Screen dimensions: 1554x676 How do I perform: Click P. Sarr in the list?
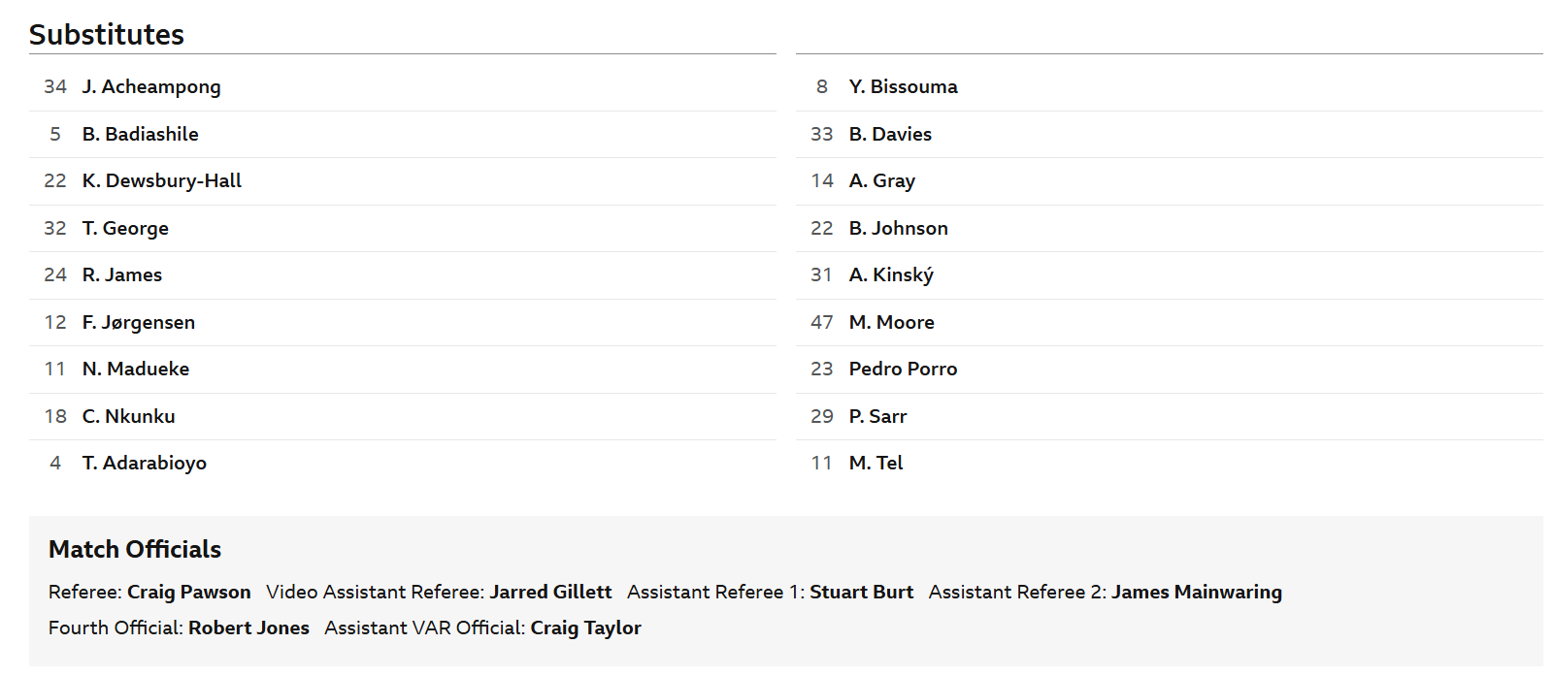[878, 416]
